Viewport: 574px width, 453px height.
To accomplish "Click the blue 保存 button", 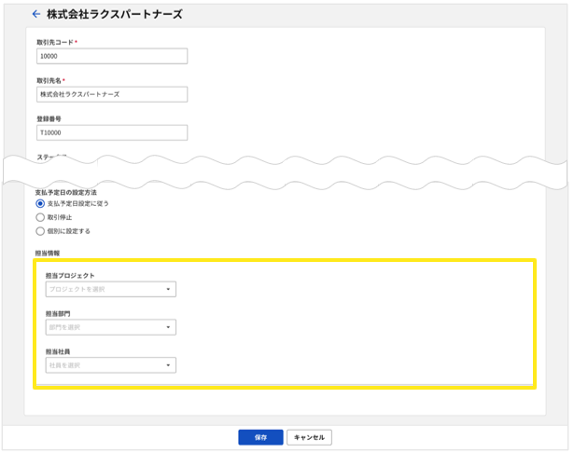I will coord(260,436).
